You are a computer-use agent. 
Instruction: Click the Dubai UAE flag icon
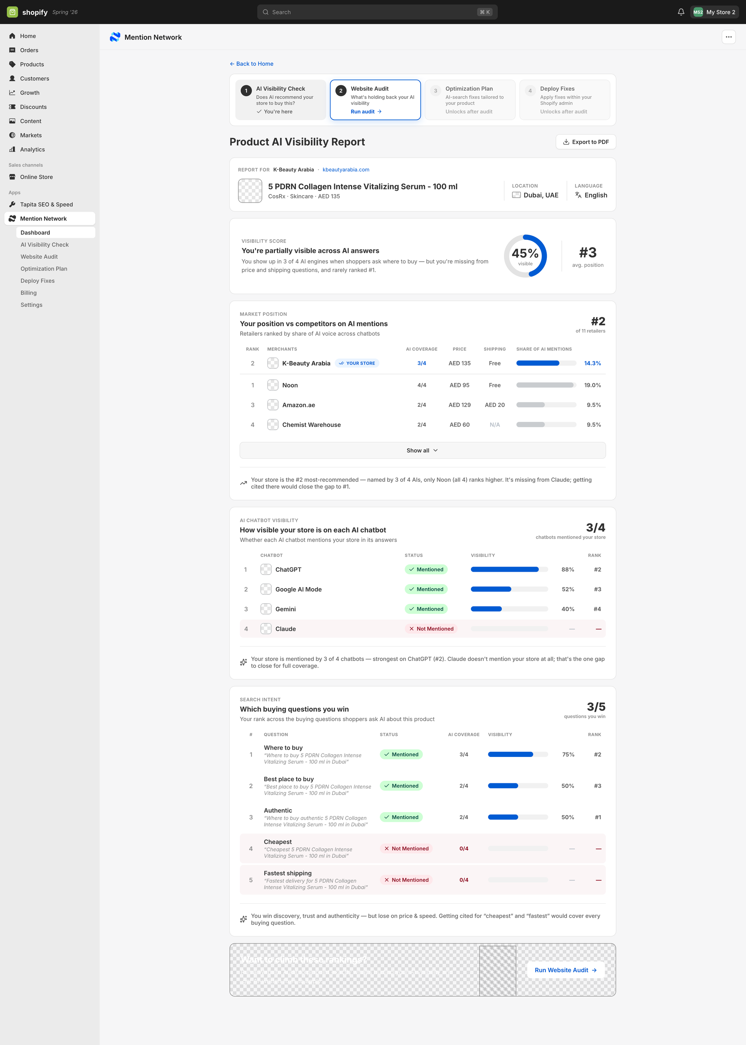[516, 195]
